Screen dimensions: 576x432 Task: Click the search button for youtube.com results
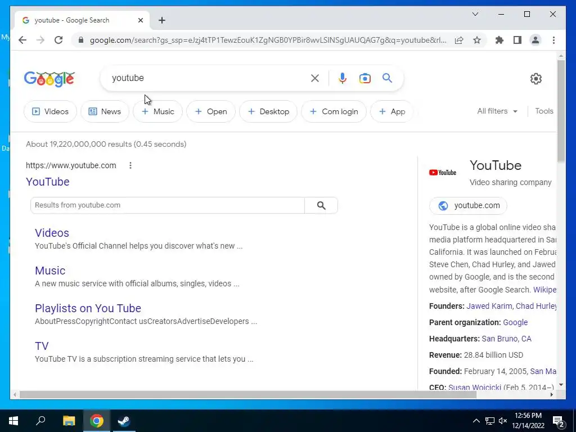point(321,205)
